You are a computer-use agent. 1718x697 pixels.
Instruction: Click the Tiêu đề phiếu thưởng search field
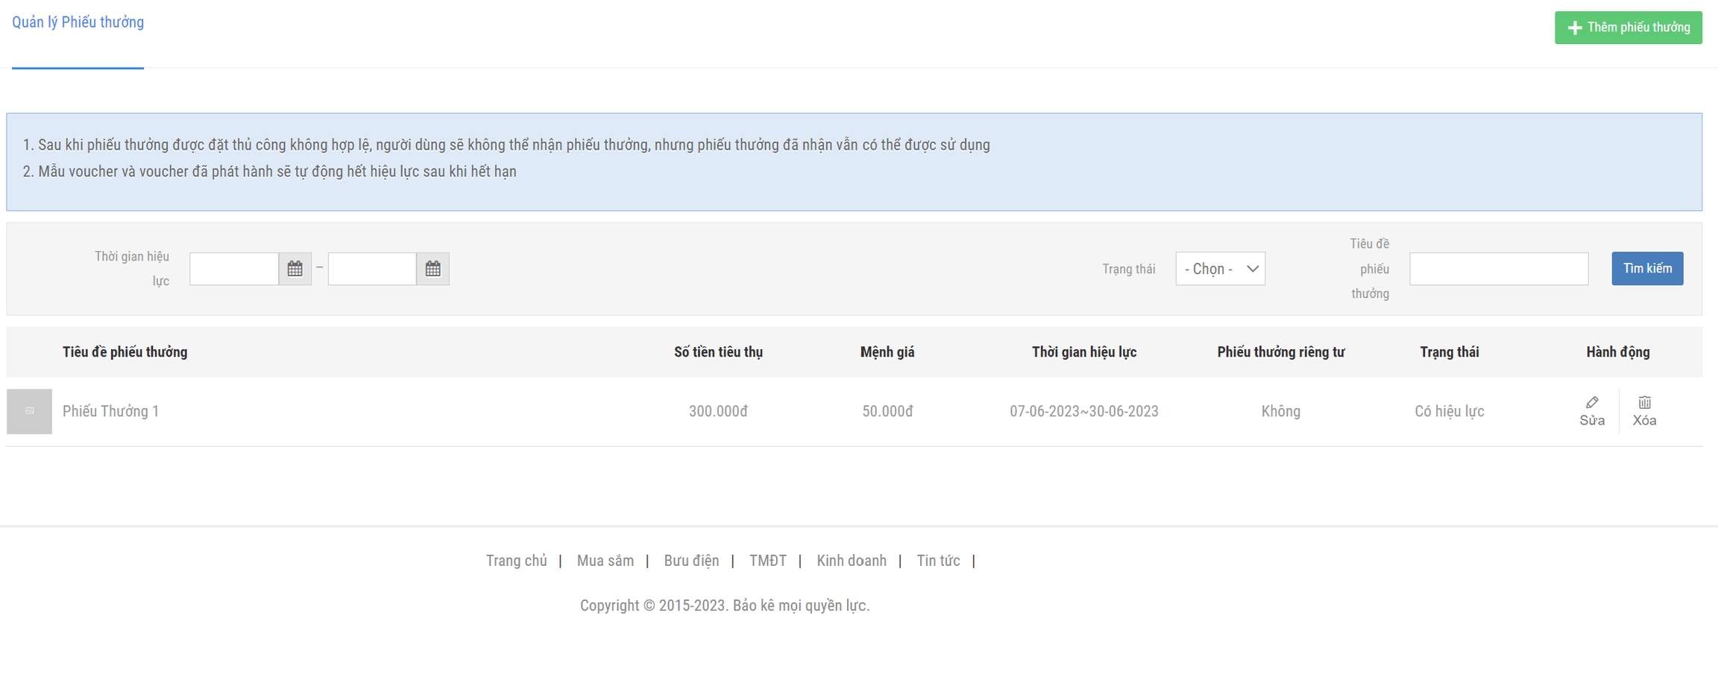[1498, 269]
